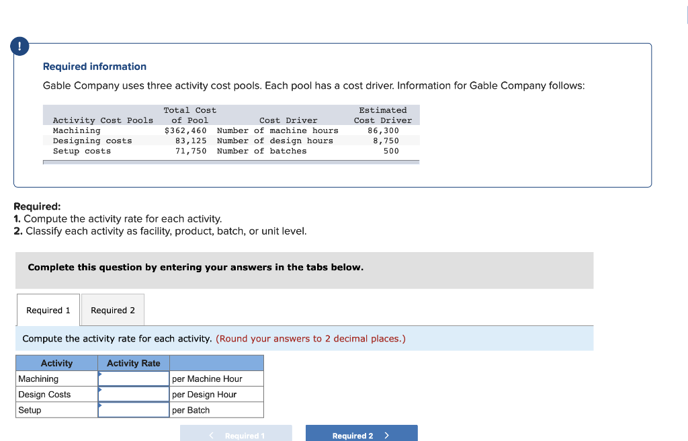Click the Design Costs activity rate input field
688x441 pixels.
tap(133, 394)
